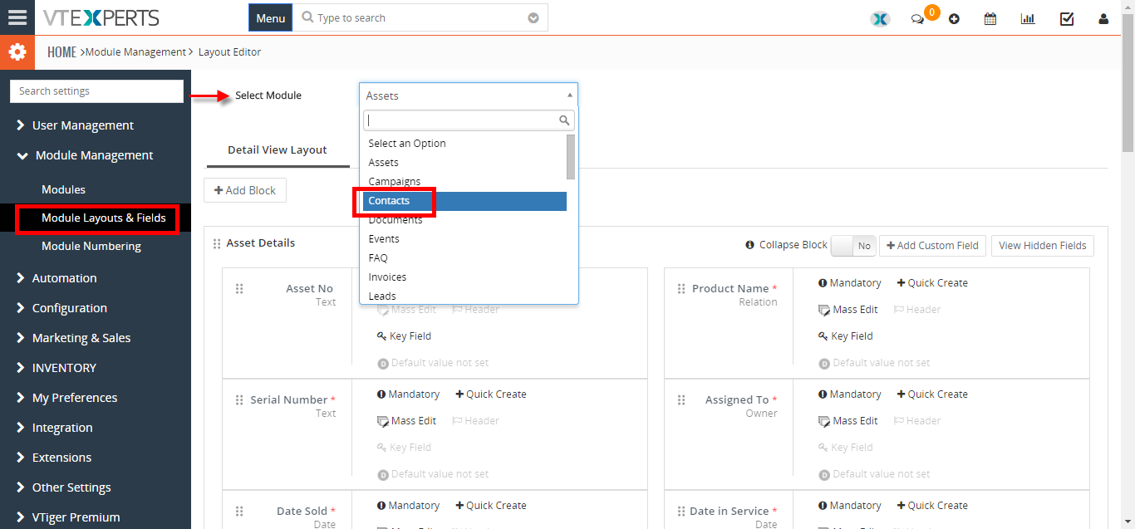1135x529 pixels.
Task: Open the reports chart icon
Action: 1028,18
